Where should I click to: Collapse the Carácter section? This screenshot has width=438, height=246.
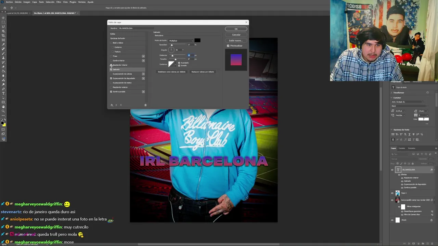click(392, 98)
